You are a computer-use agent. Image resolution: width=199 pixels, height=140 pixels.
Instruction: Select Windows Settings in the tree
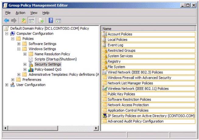pos(42,49)
